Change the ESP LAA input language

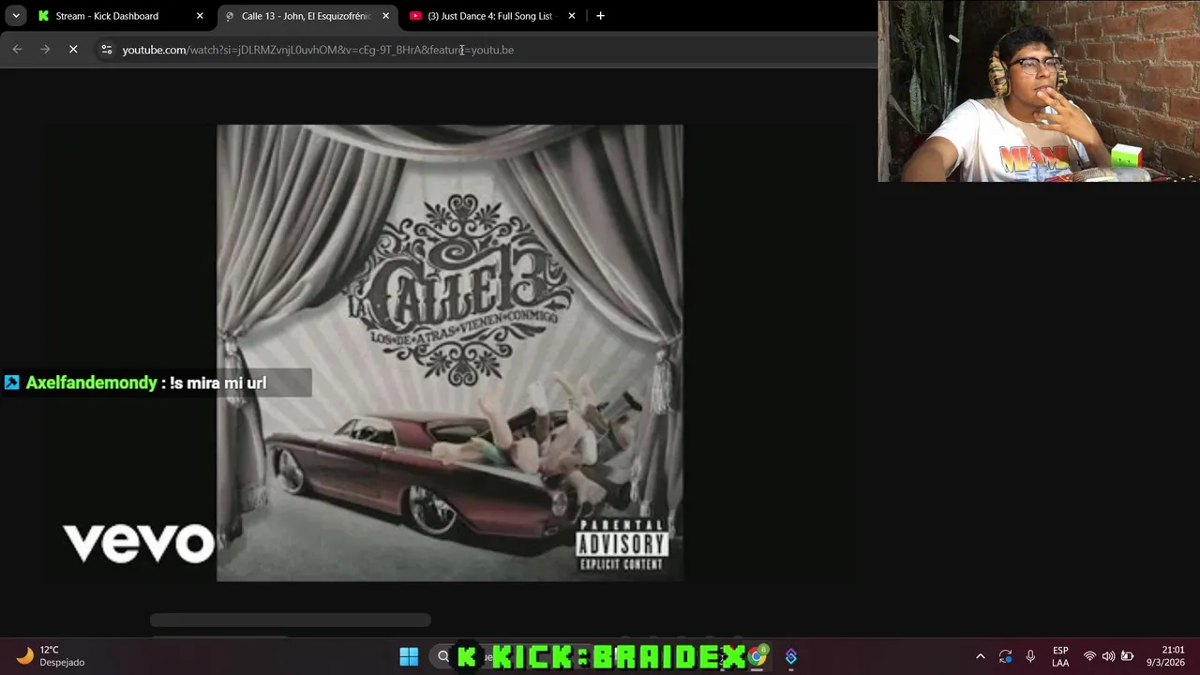point(1060,656)
